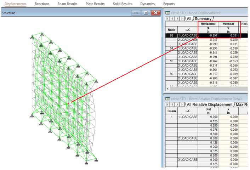Click 2 LOAD CASE in Beam Relative table
The height and width of the screenshot is (170, 250).
[x=188, y=138]
